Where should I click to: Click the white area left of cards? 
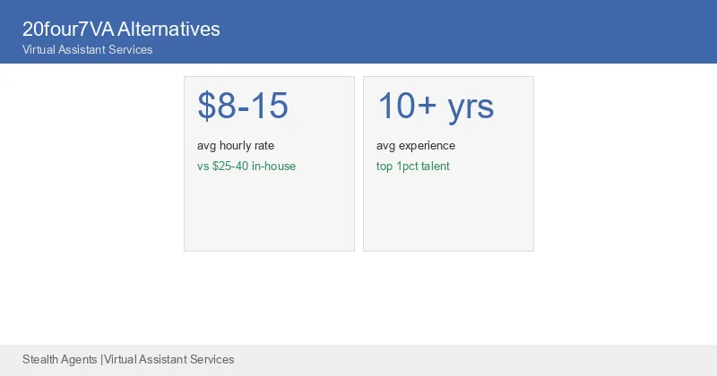coord(91,183)
